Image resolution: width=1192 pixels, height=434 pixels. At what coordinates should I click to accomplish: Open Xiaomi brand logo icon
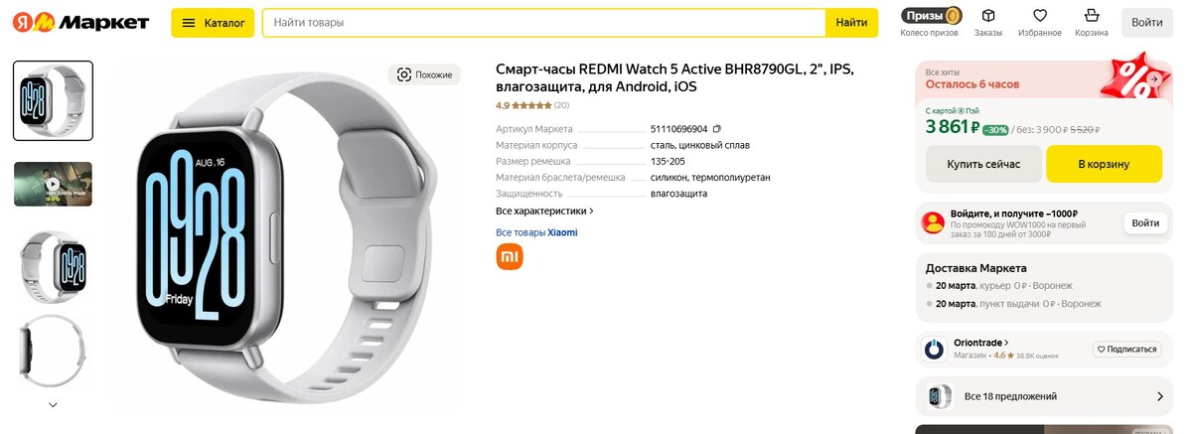click(x=510, y=257)
